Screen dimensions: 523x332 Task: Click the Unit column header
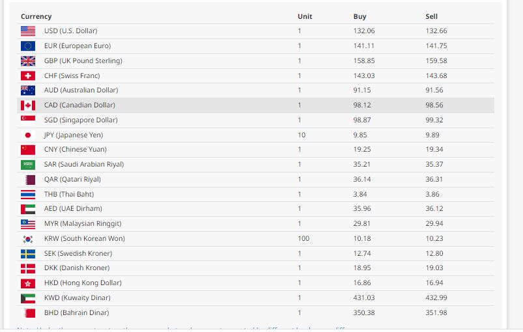point(305,16)
